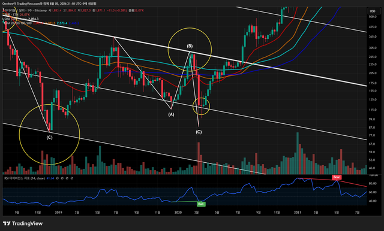
Task: Click the 87.0 price axis label
Action: tap(372, 127)
